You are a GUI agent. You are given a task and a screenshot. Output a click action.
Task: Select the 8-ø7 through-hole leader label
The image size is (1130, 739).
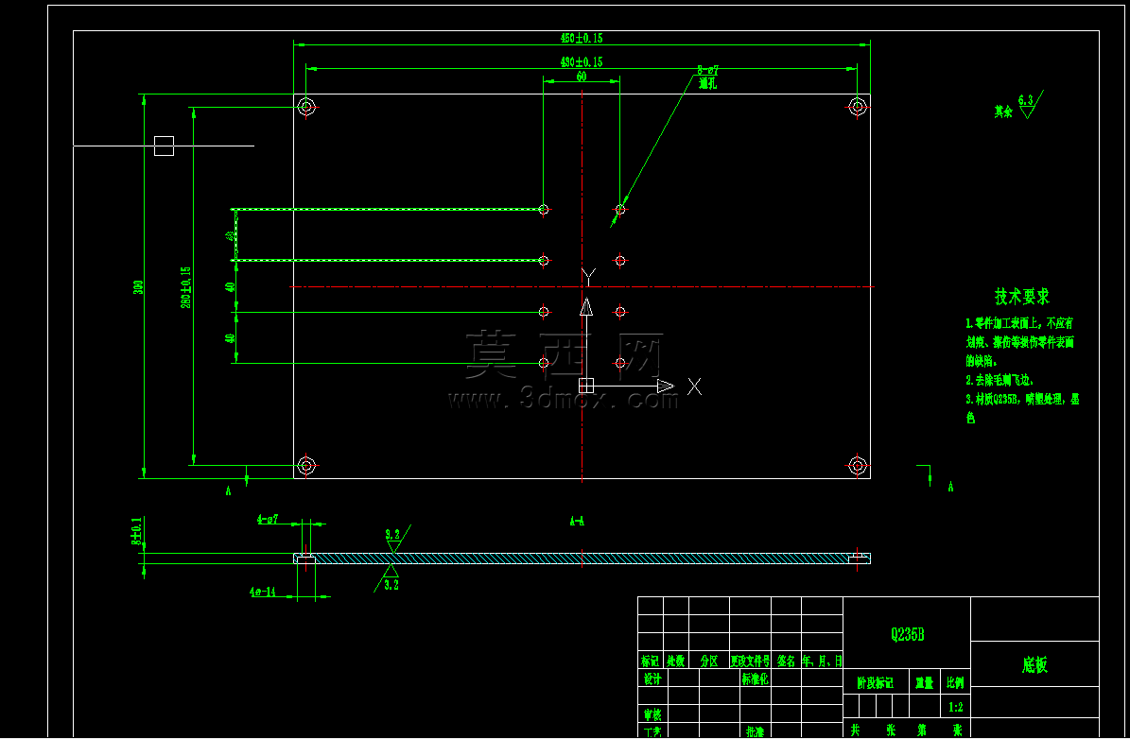[x=707, y=77]
